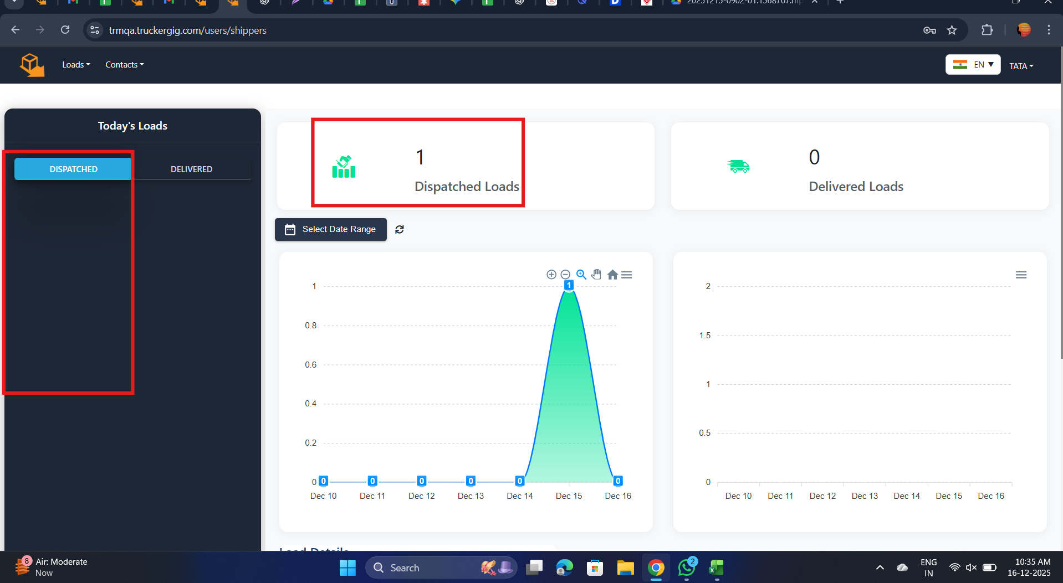Click the Air: Moderate weather widget
Image resolution: width=1063 pixels, height=583 pixels.
[x=51, y=567]
